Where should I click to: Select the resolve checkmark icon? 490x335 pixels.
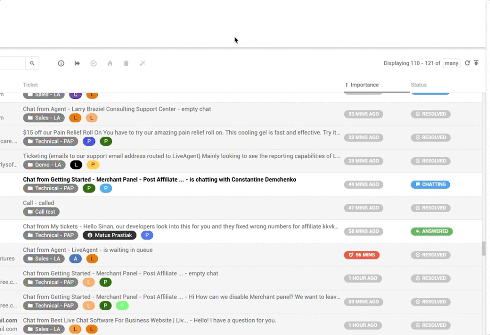[x=93, y=63]
